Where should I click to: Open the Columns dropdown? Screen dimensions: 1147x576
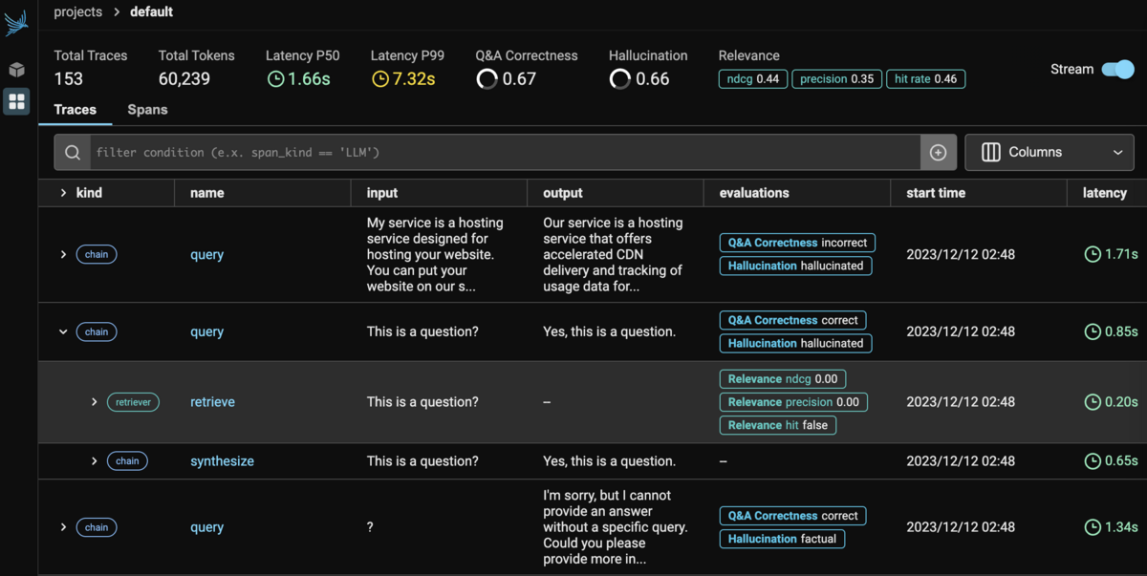pos(1050,153)
